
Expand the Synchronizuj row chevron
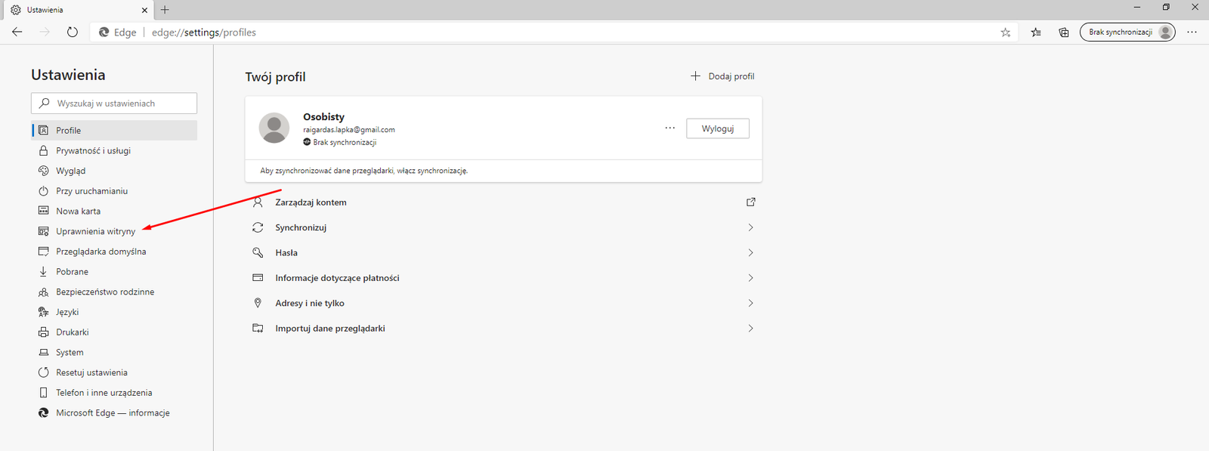(750, 227)
